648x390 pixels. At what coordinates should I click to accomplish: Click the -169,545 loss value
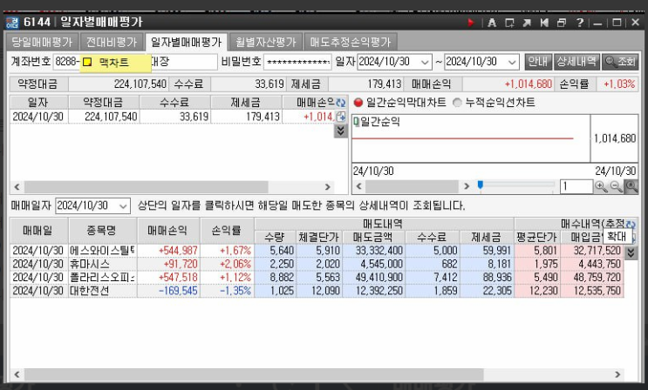[x=178, y=291]
